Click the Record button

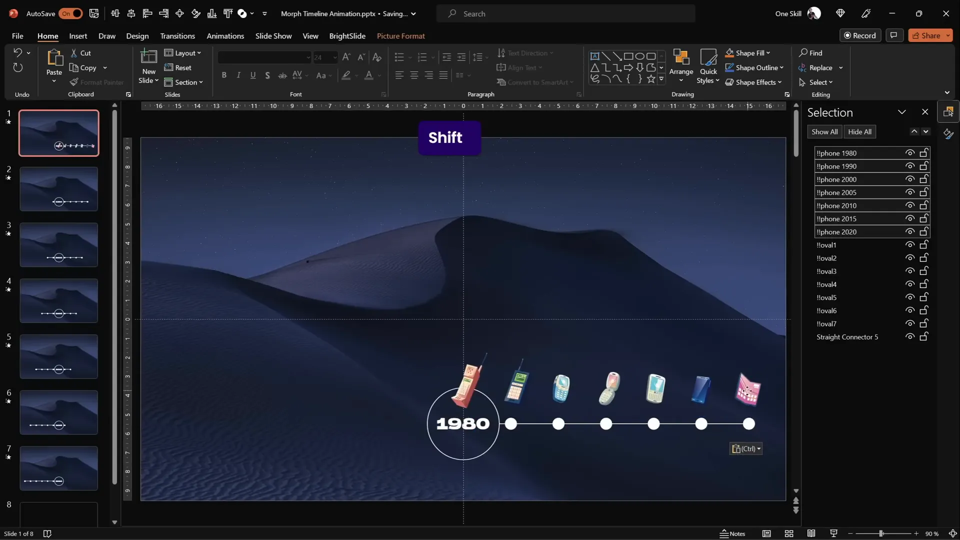pyautogui.click(x=860, y=35)
